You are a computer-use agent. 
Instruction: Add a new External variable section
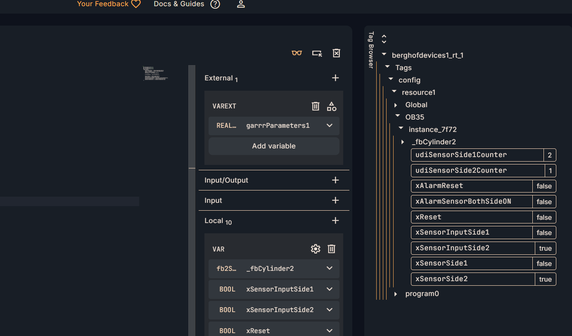point(335,78)
